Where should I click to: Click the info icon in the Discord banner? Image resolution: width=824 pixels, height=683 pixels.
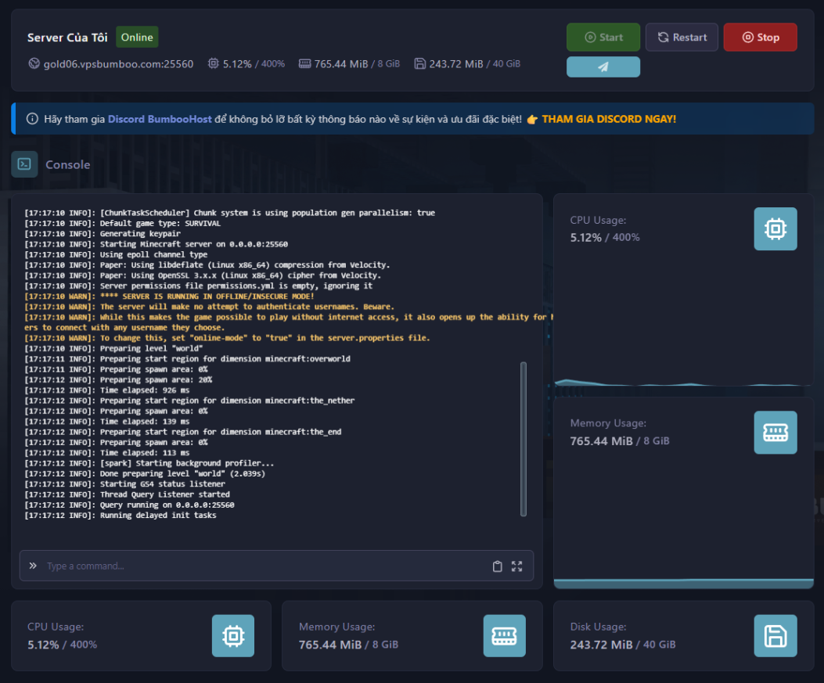(31, 119)
